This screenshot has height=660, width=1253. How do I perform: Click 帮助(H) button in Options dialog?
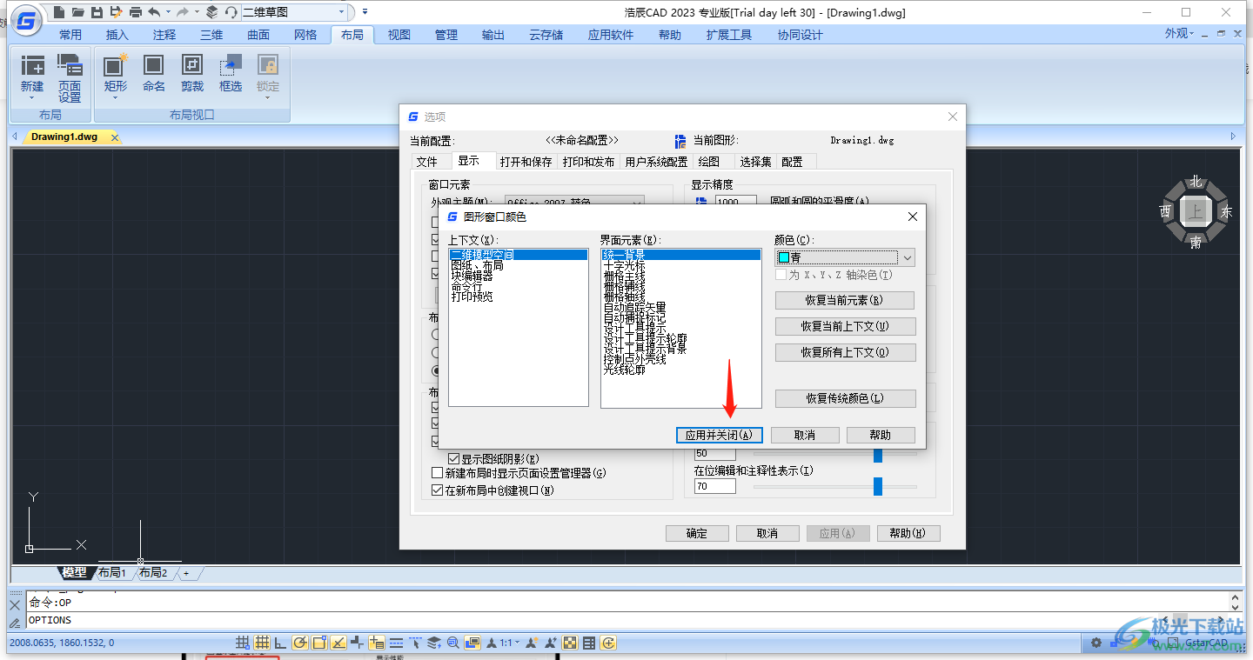point(908,533)
